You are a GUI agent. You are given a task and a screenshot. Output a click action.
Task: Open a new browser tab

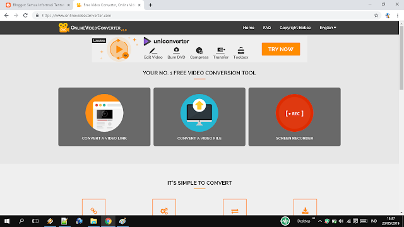coord(150,5)
